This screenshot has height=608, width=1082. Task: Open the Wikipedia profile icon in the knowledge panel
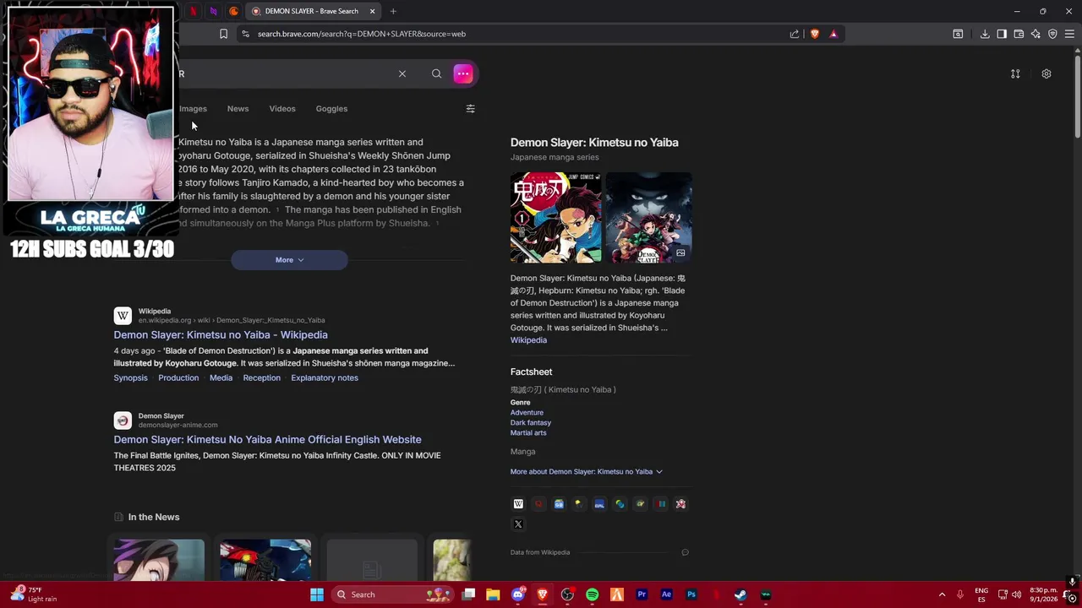tap(518, 504)
